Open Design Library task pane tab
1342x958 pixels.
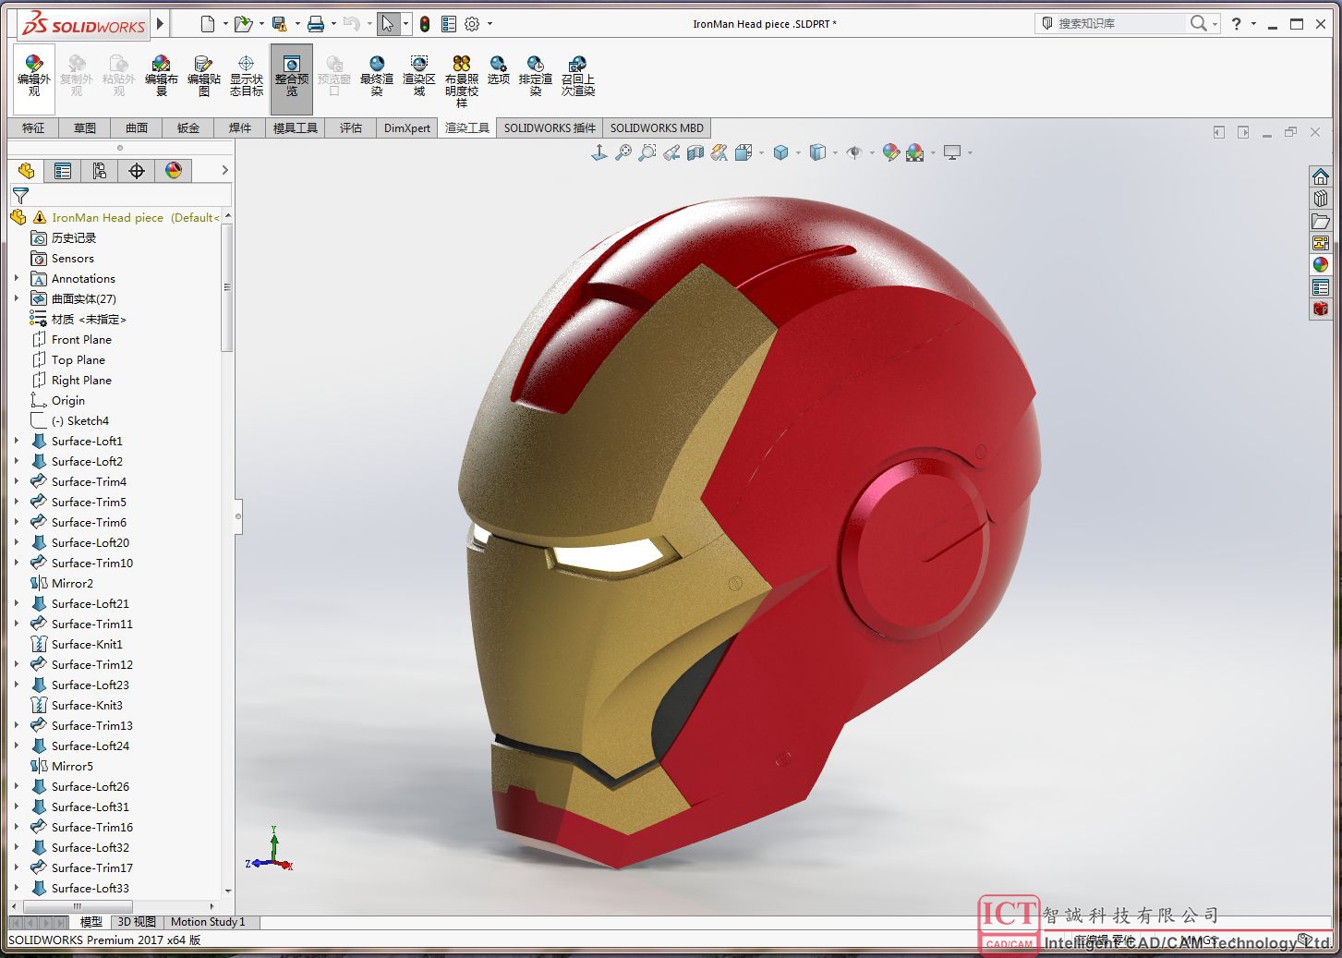[x=1321, y=199]
